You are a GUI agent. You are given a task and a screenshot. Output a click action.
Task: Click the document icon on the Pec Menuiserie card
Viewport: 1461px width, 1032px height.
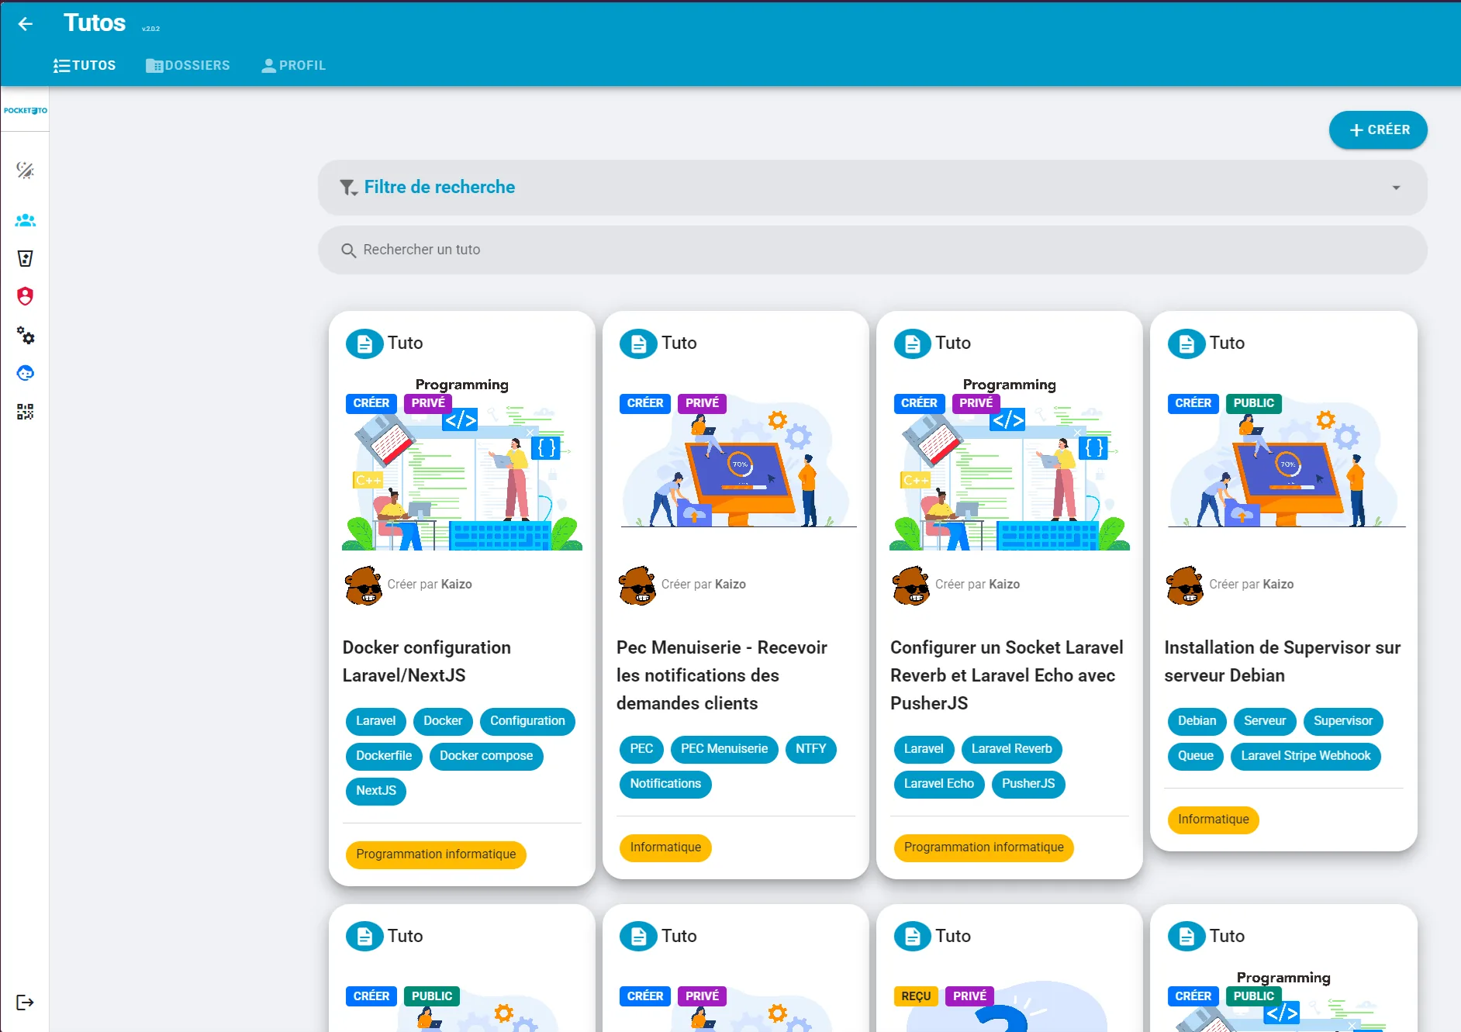coord(638,343)
